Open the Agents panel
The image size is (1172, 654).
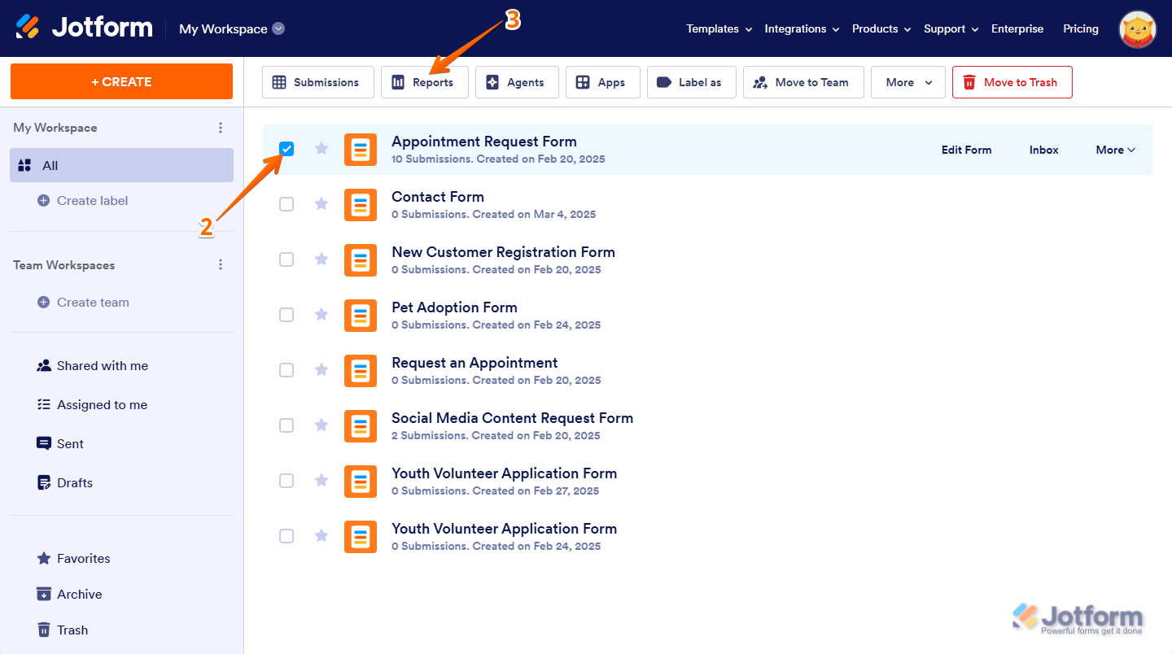[516, 82]
